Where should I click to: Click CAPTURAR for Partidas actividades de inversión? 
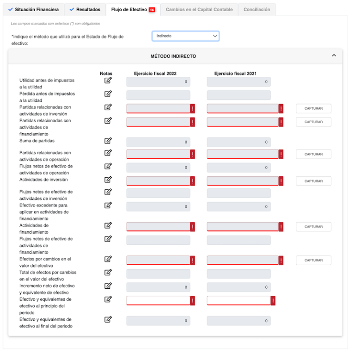[313, 109]
